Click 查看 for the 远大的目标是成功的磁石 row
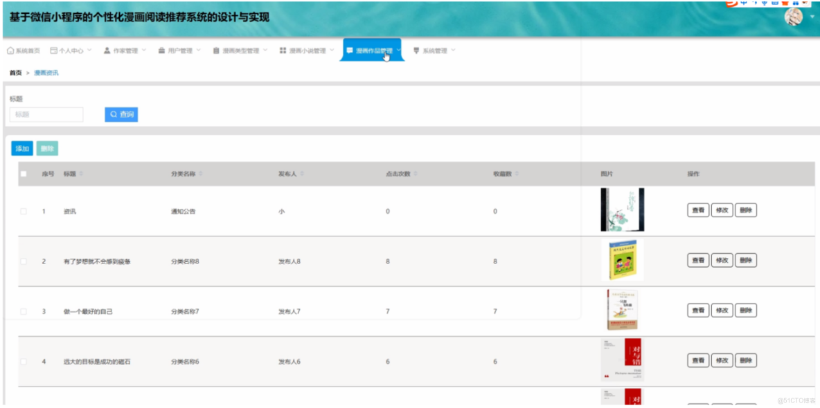820x408 pixels. tap(698, 360)
